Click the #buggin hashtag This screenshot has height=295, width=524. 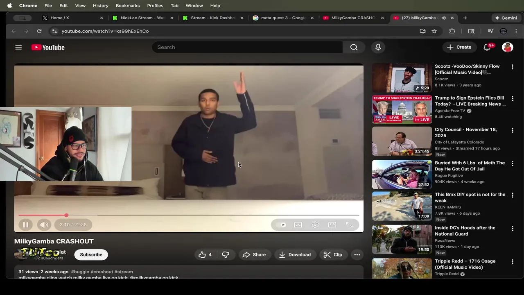tap(80, 272)
